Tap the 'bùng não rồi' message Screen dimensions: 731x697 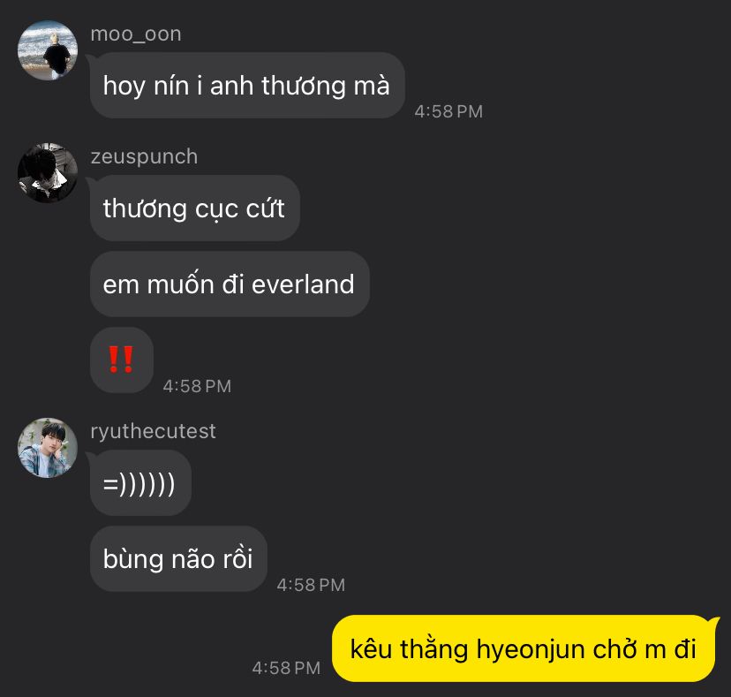[178, 559]
